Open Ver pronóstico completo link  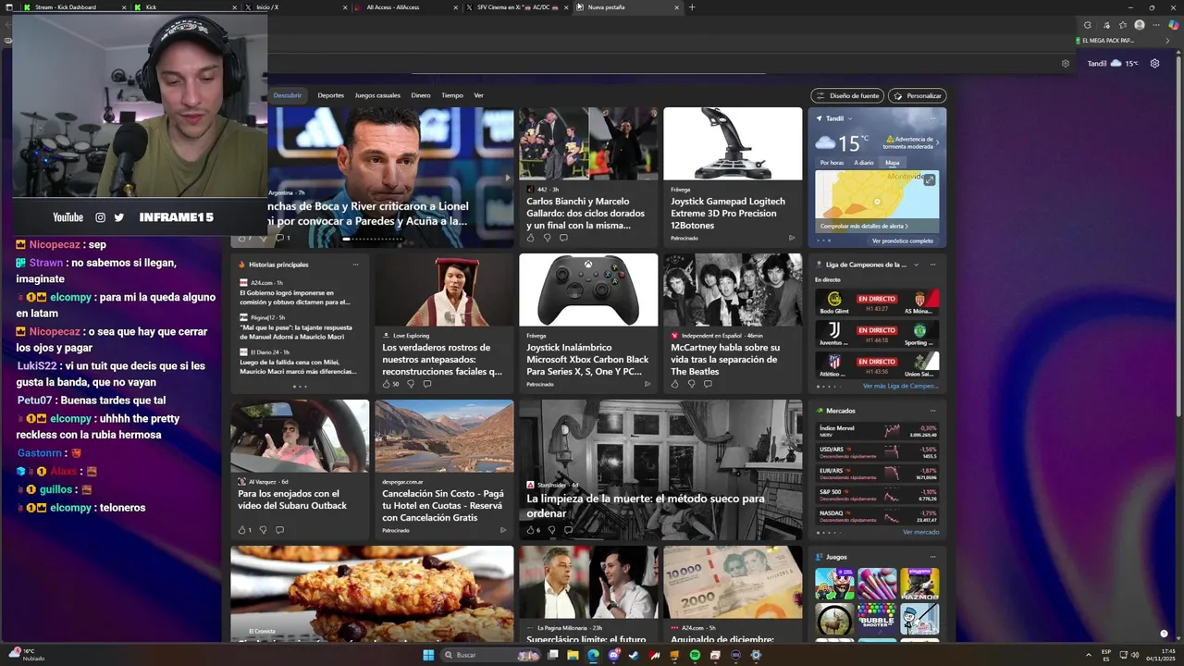[903, 240]
